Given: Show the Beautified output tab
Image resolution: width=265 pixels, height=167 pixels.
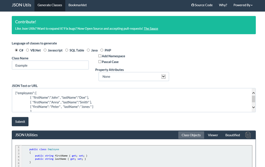Looking at the screenshot, I should [233, 135].
